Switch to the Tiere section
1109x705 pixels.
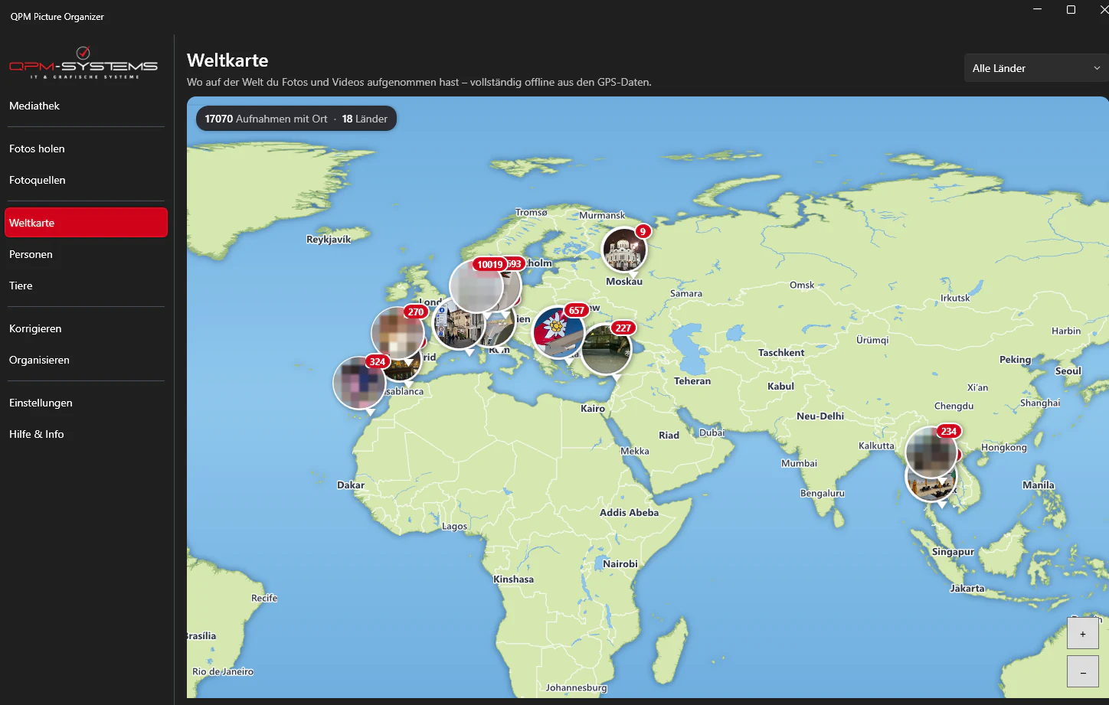click(86, 286)
